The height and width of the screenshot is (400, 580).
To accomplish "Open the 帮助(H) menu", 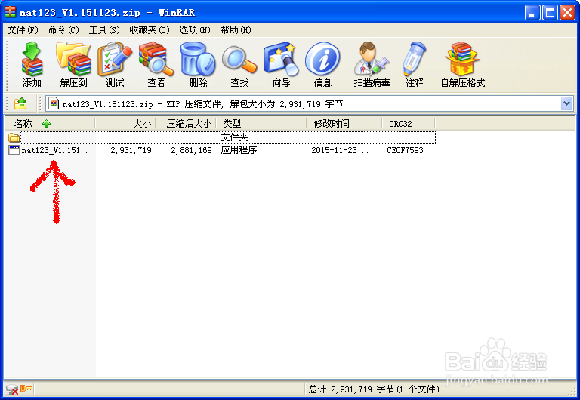I will 236,30.
